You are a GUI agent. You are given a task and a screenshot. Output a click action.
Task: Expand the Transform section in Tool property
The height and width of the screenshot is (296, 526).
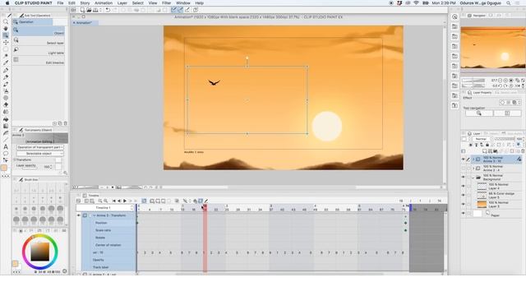pos(15,160)
